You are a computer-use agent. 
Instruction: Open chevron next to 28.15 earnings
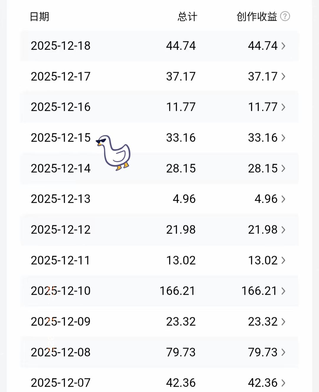[x=283, y=169]
